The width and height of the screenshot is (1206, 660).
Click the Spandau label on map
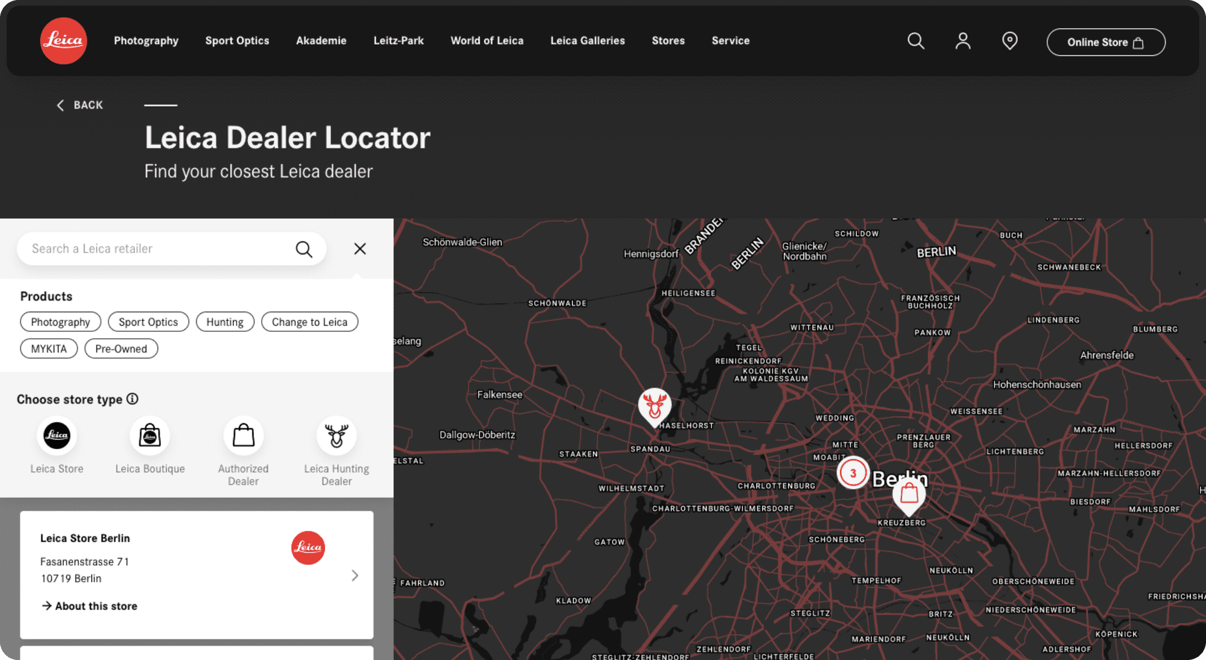pos(650,449)
